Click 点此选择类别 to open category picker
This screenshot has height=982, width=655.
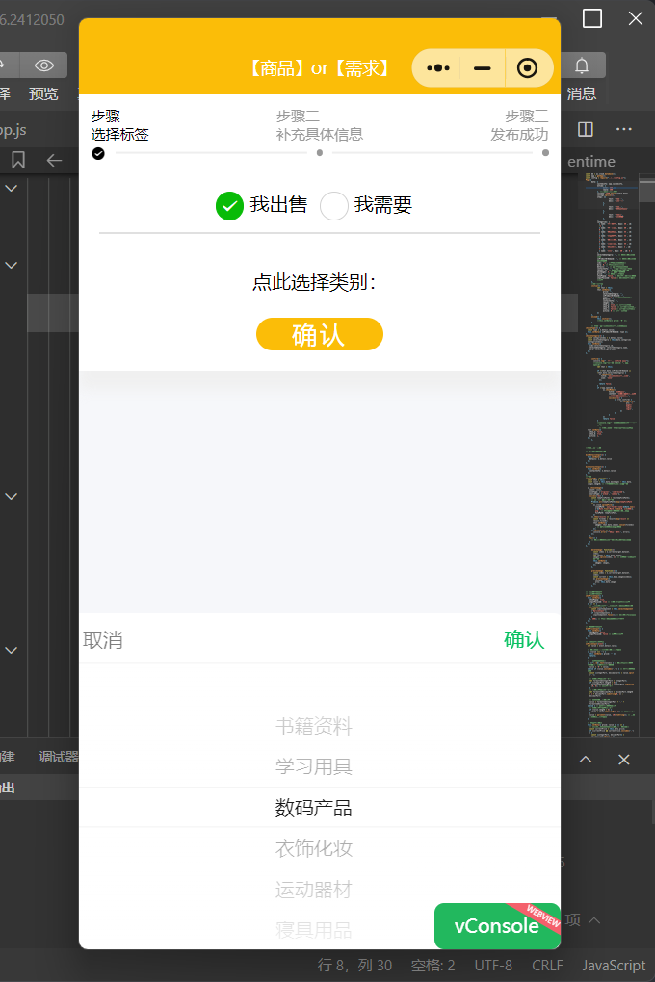[x=314, y=282]
